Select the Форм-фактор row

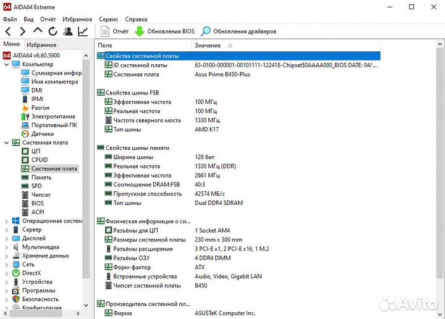click(x=239, y=267)
